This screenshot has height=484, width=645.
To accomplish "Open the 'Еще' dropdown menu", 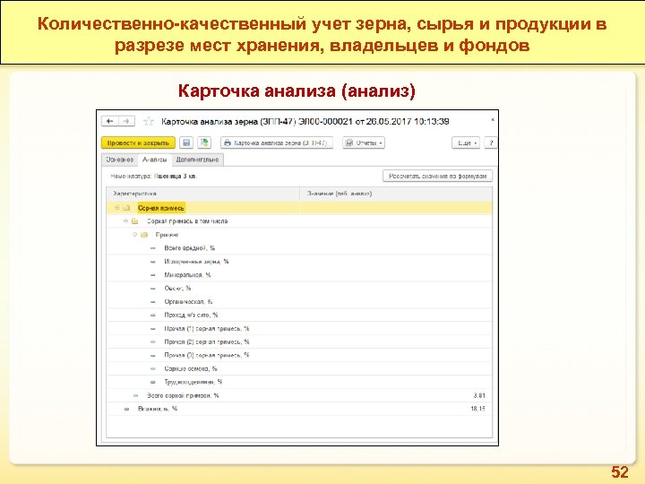I will tap(466, 143).
